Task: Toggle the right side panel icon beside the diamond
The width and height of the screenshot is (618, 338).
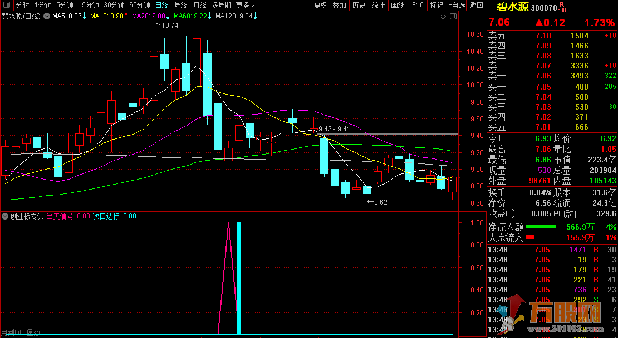Action: [x=453, y=17]
